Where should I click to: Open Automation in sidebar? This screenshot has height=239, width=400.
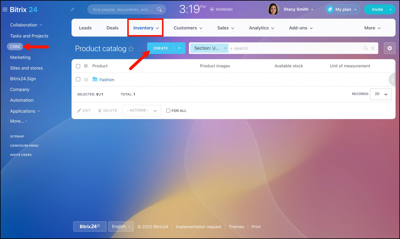click(x=22, y=100)
